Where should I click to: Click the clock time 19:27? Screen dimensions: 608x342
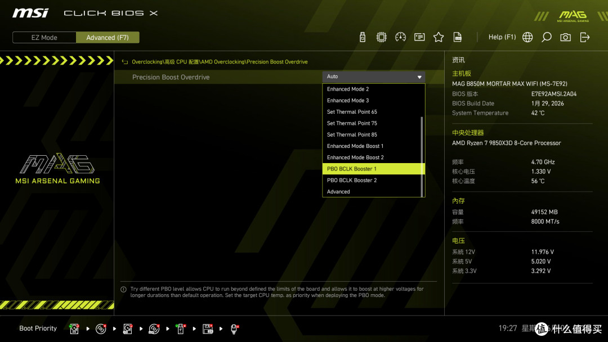[x=508, y=328]
